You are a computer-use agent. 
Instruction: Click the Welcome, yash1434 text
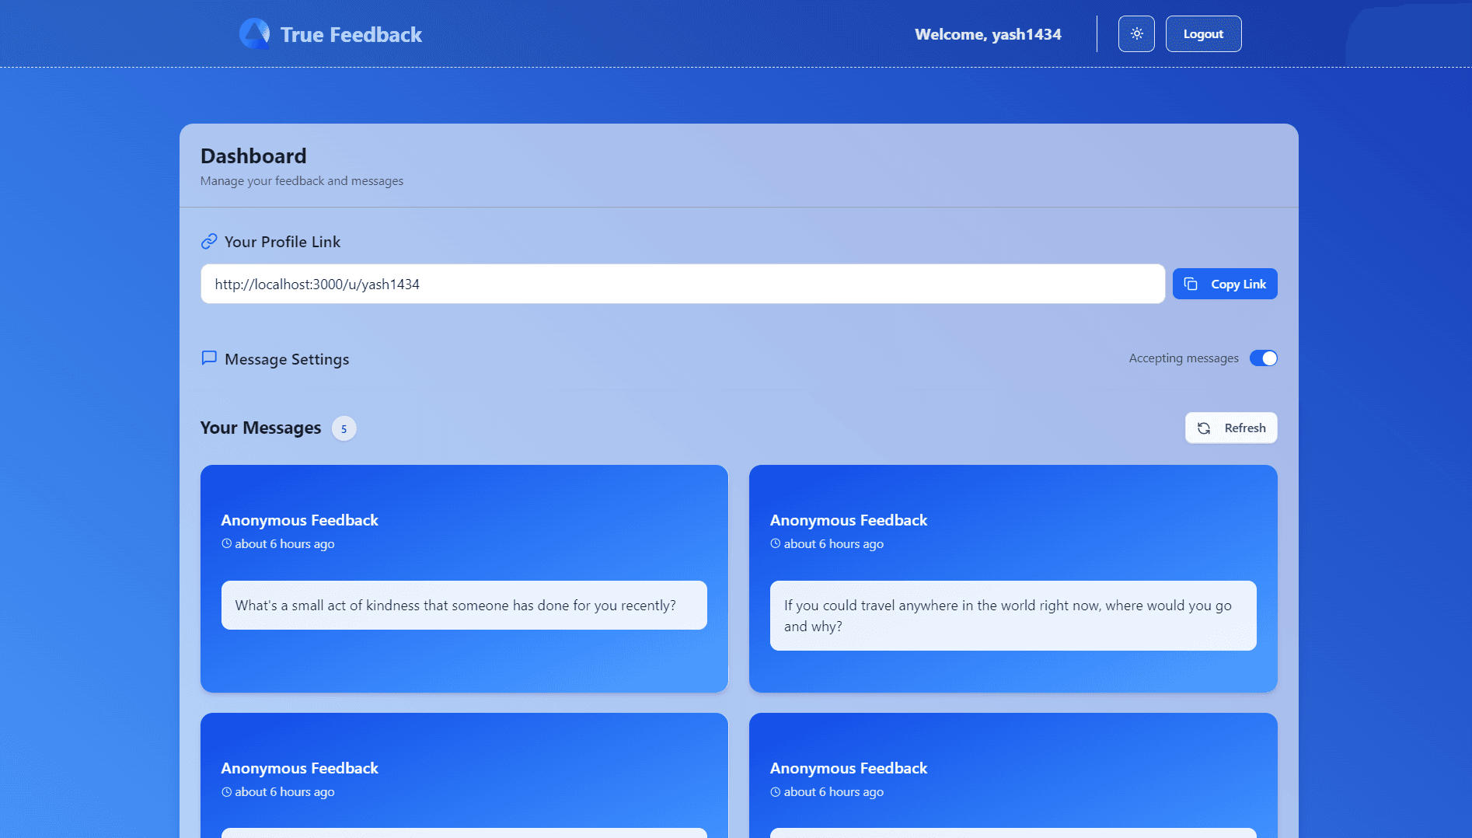point(987,33)
